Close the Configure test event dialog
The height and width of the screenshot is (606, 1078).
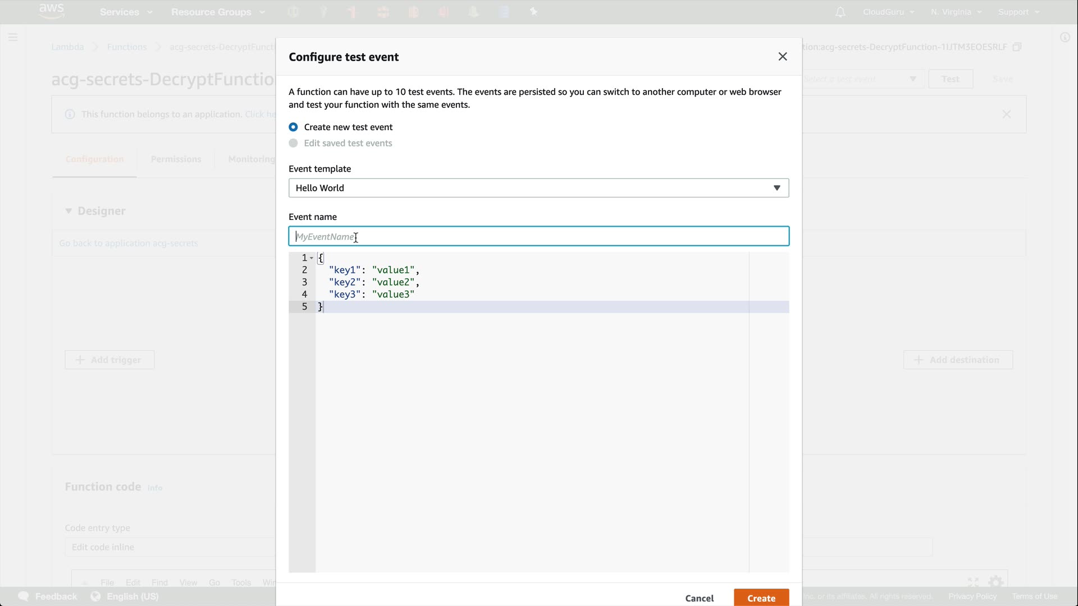coord(783,57)
